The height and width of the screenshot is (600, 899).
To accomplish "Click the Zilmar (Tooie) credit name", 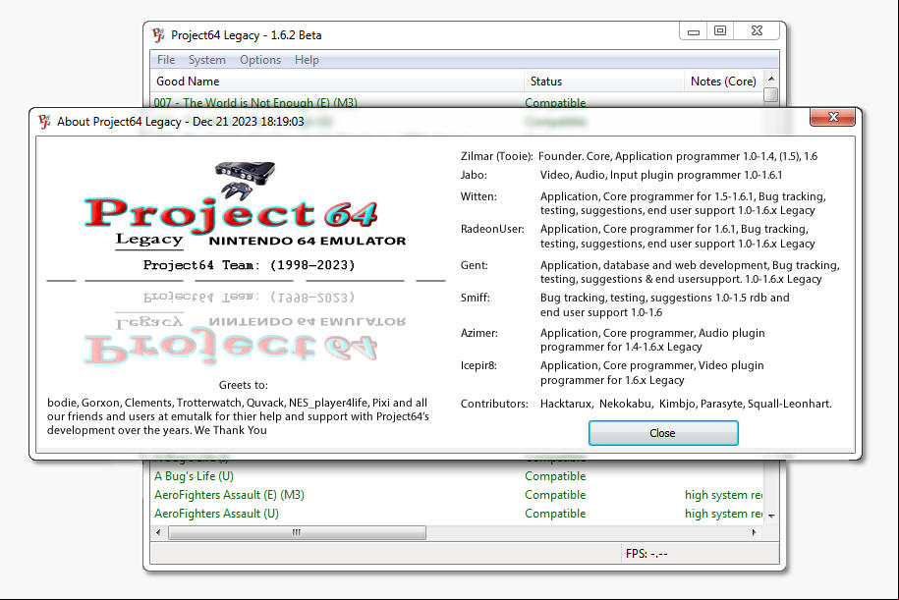I will (x=496, y=156).
